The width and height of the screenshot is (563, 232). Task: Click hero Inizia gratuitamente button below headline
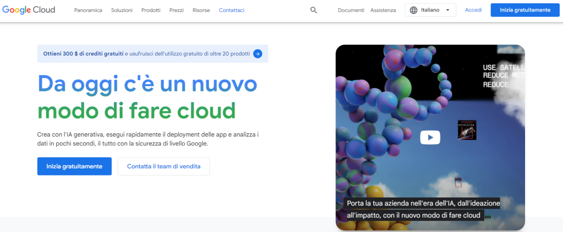click(74, 166)
